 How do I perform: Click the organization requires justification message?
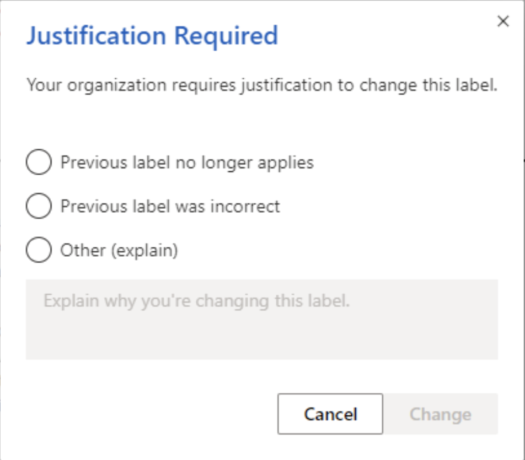click(262, 85)
